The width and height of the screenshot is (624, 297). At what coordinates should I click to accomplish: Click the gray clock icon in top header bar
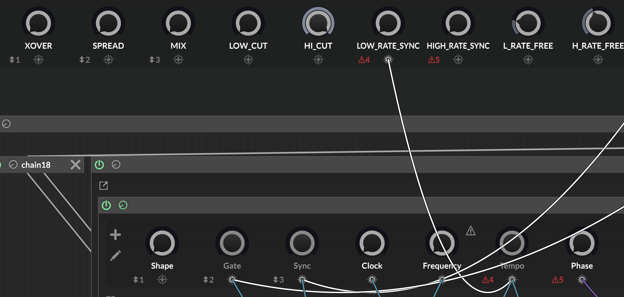point(6,124)
